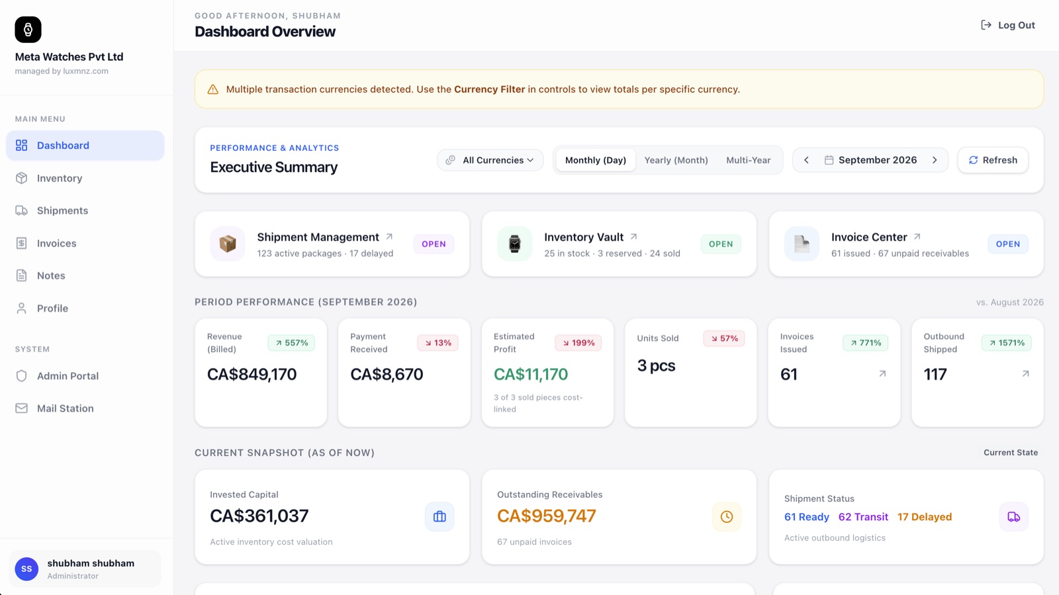Viewport: 1059px width, 595px height.
Task: Click the arrow icon in the Outbound Shipped card
Action: tap(1025, 374)
